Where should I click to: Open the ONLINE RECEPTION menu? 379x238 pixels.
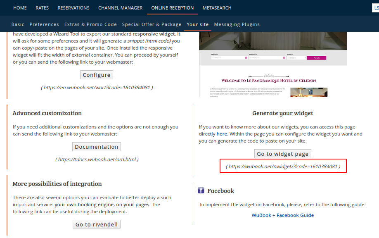coord(173,8)
